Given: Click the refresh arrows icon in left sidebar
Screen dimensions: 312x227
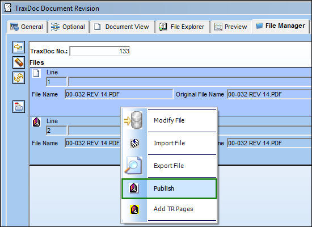Looking at the screenshot, I should pyautogui.click(x=19, y=78).
